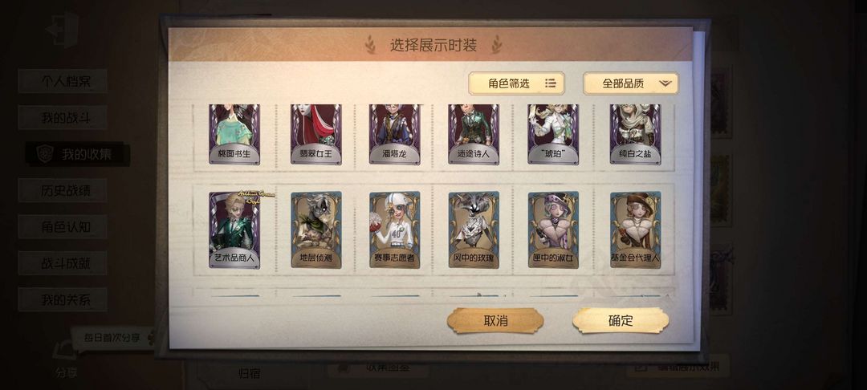Open the 角色筛选 filter list
The image size is (867, 390).
[x=516, y=83]
